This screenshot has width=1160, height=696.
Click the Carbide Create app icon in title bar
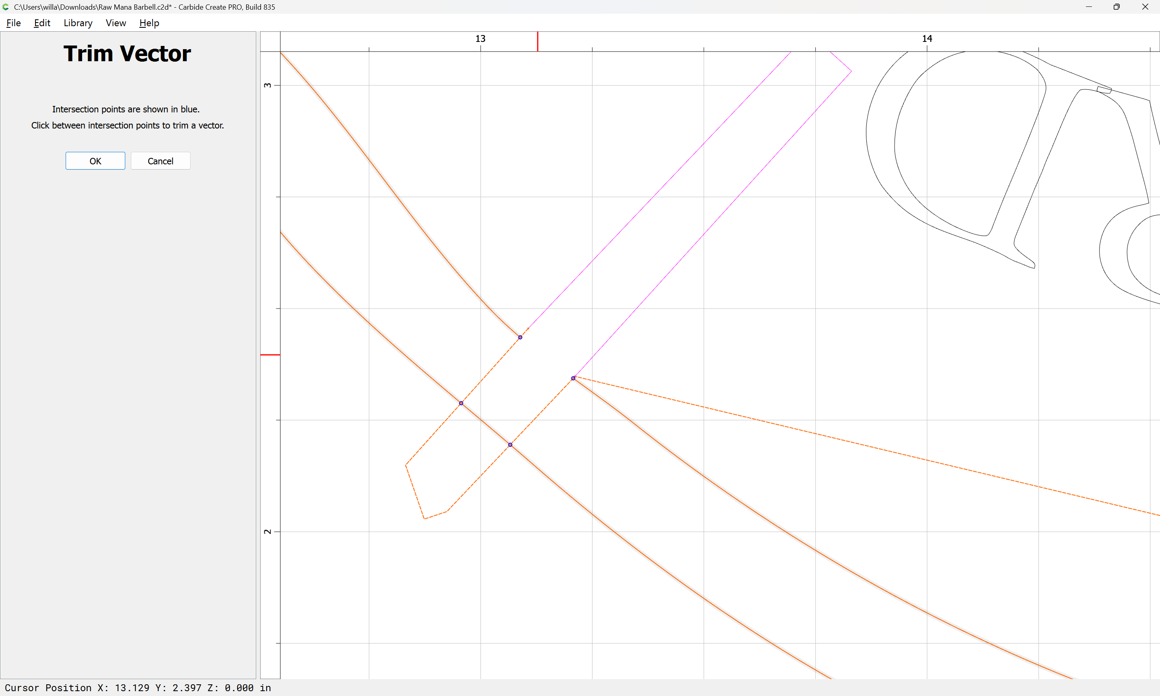click(6, 7)
